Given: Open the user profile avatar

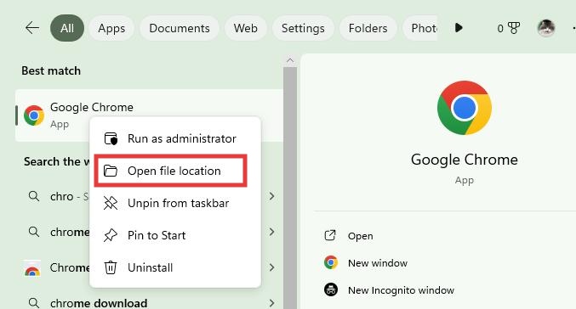Looking at the screenshot, I should click(546, 28).
